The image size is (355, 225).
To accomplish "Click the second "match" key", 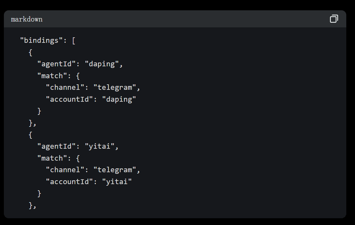I will point(52,158).
